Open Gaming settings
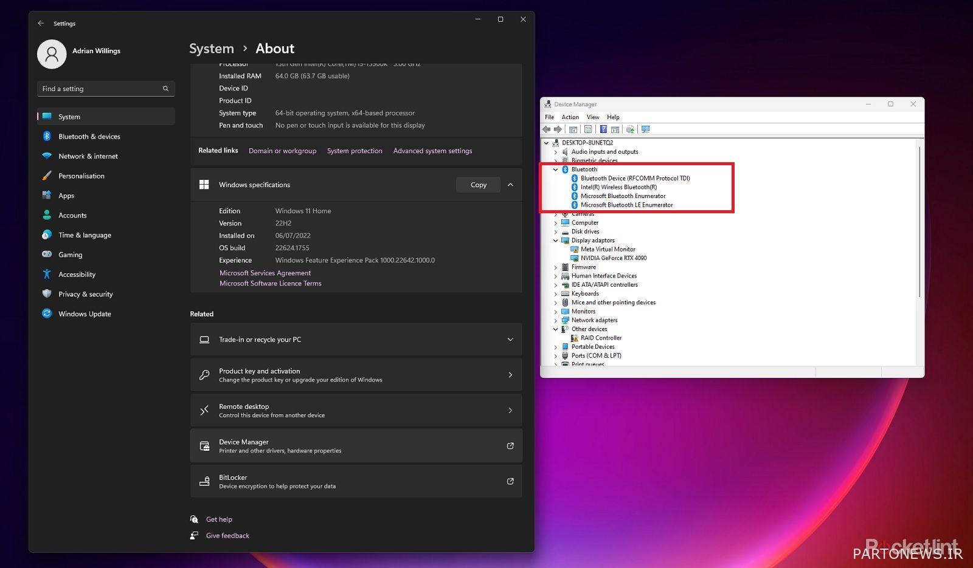The width and height of the screenshot is (973, 568). click(x=106, y=255)
